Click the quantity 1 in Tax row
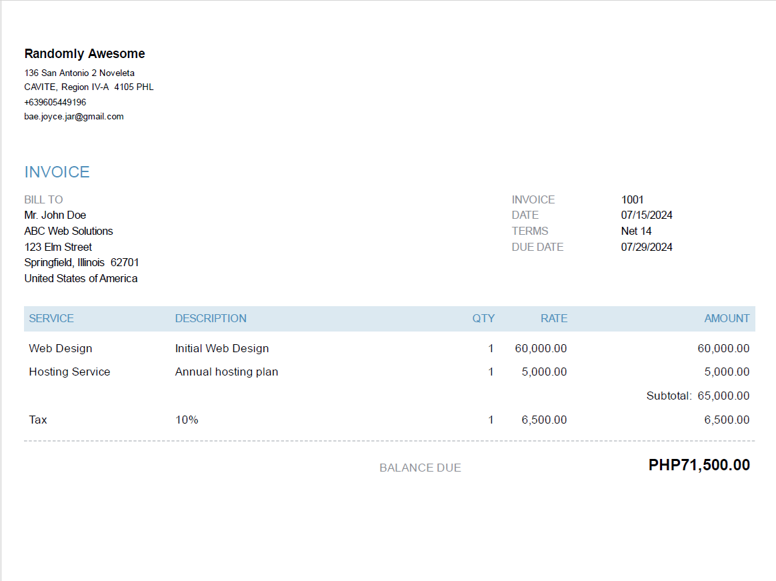The height and width of the screenshot is (581, 776). point(491,420)
